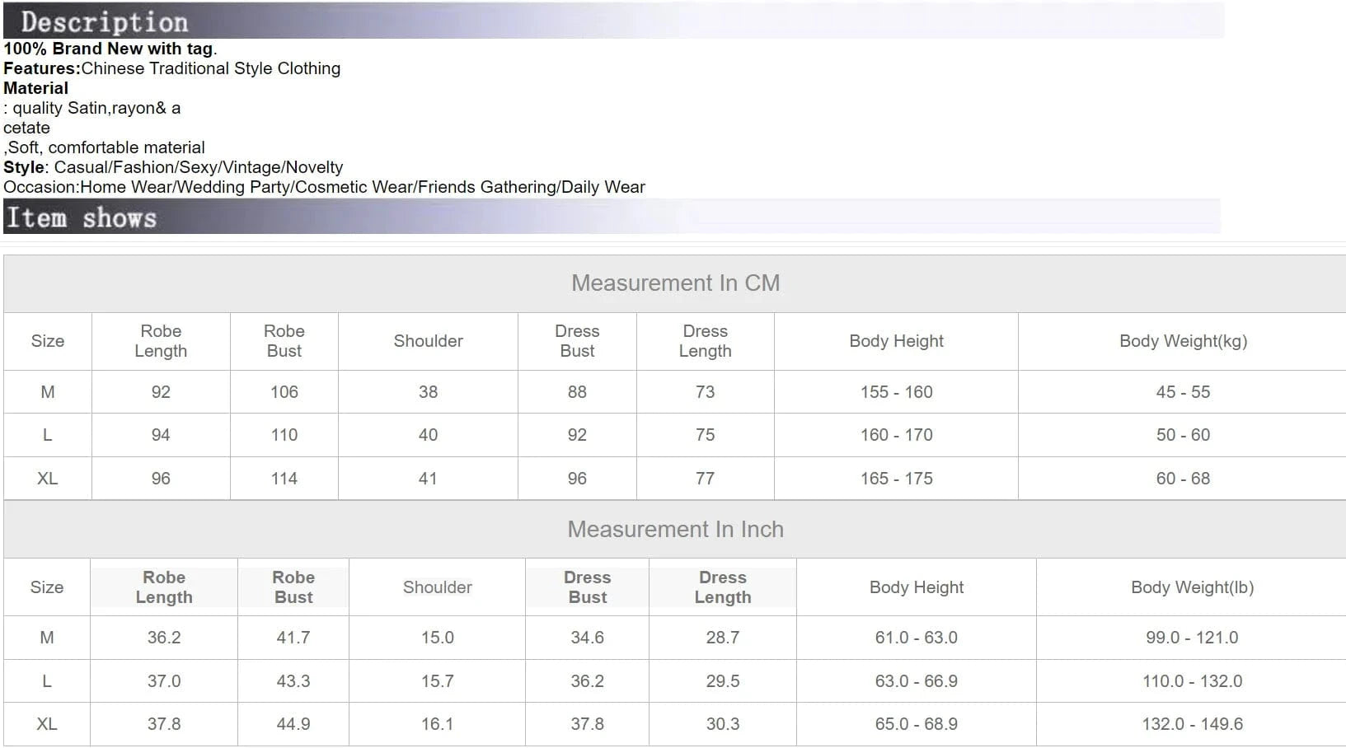Viewport: 1346px width, 748px height.
Task: Click the 132.0 - 149.6 body weight cell
Action: coord(1192,724)
